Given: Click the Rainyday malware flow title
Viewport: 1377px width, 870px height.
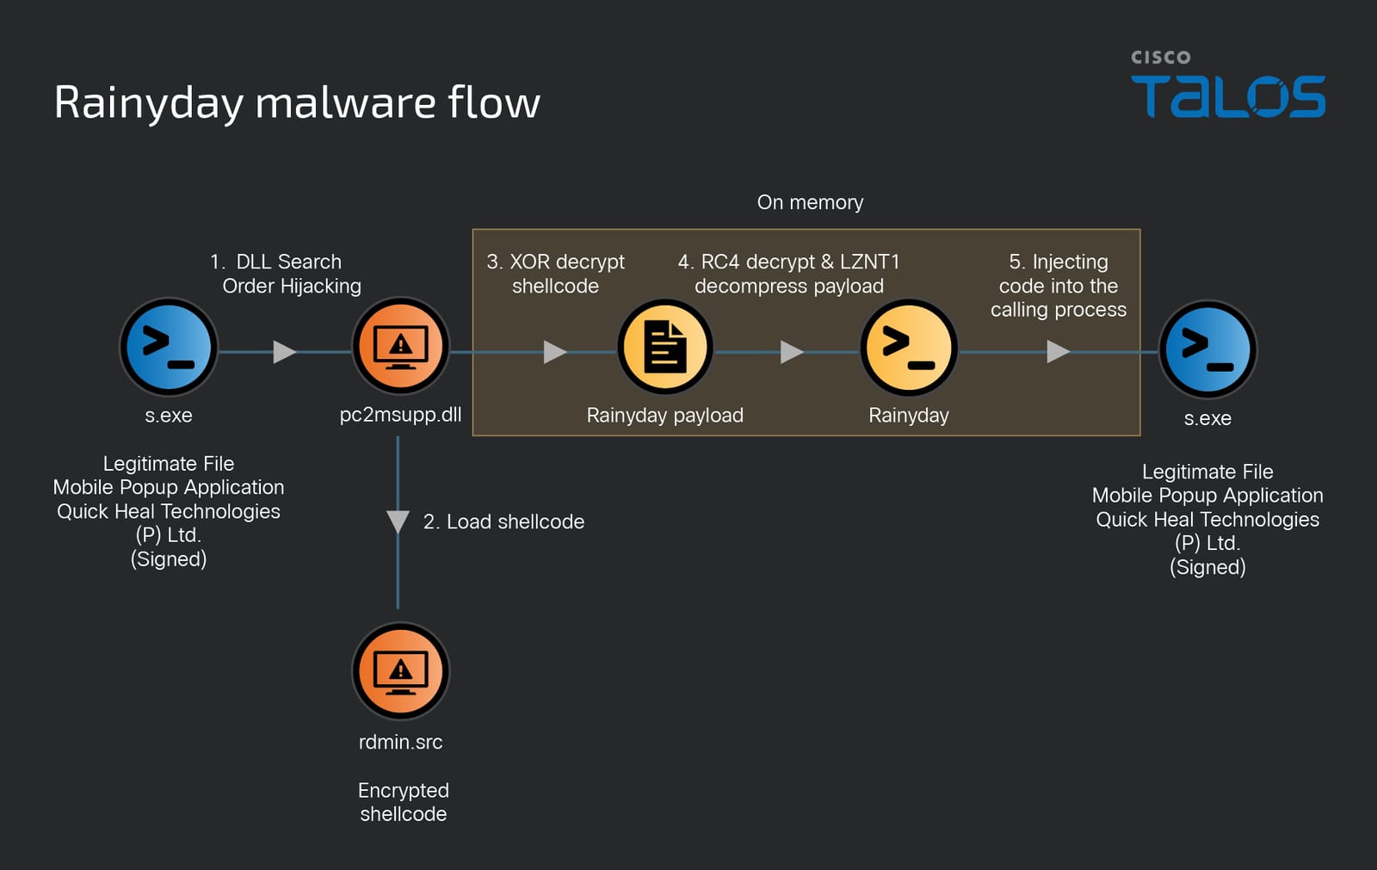Looking at the screenshot, I should point(298,102).
